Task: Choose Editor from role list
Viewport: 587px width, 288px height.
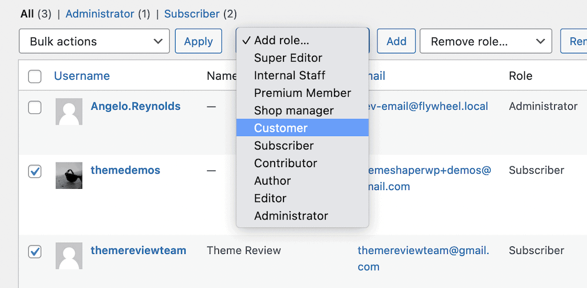Action: (302, 198)
